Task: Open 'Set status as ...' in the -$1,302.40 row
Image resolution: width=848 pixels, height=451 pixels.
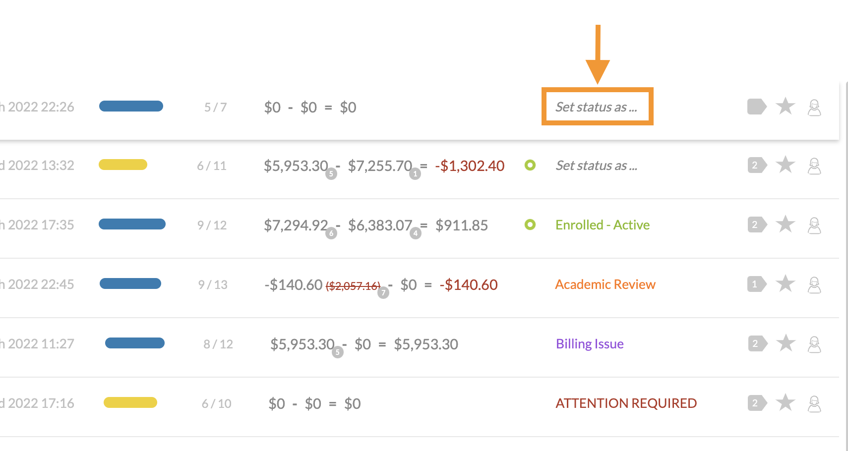Action: 597,166
